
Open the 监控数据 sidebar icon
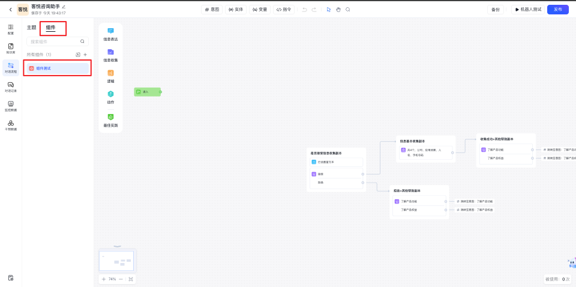coord(11,106)
